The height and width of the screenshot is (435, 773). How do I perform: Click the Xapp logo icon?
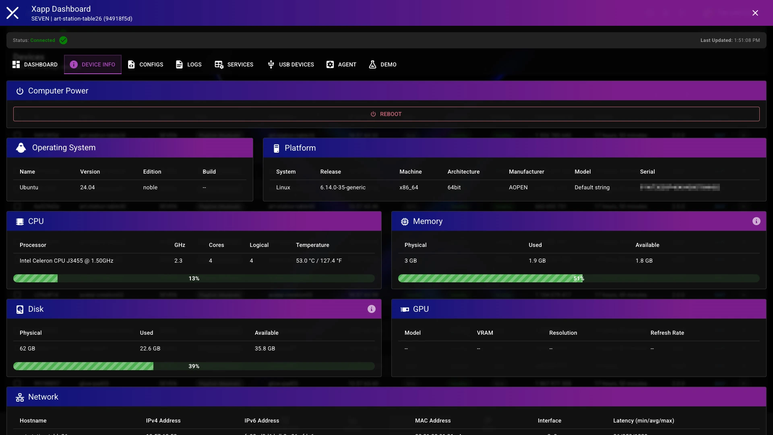[12, 13]
